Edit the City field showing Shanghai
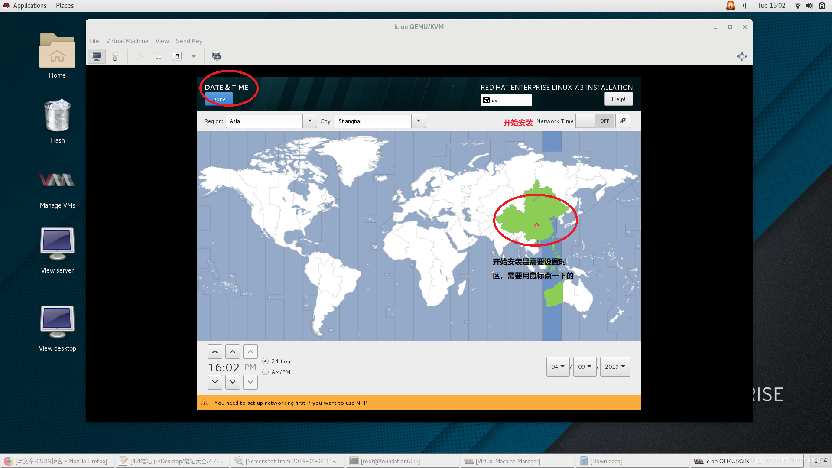832x468 pixels. click(373, 121)
